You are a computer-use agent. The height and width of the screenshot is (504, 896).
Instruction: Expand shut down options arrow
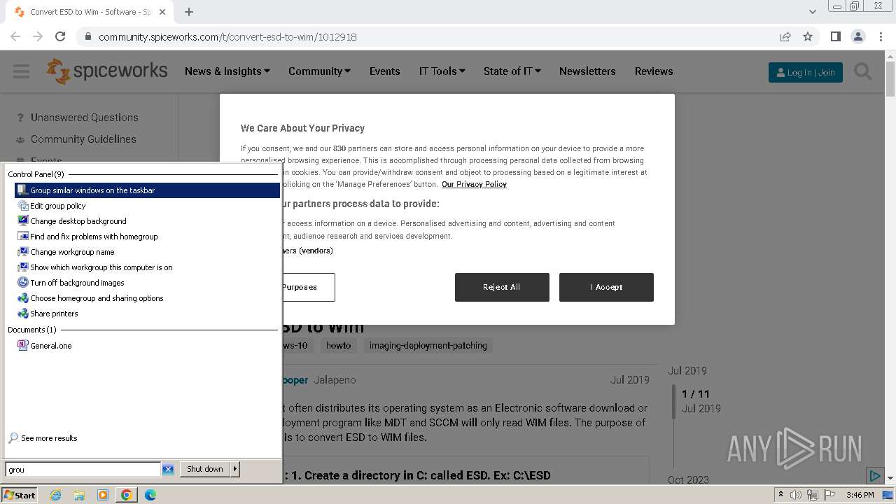coord(235,469)
